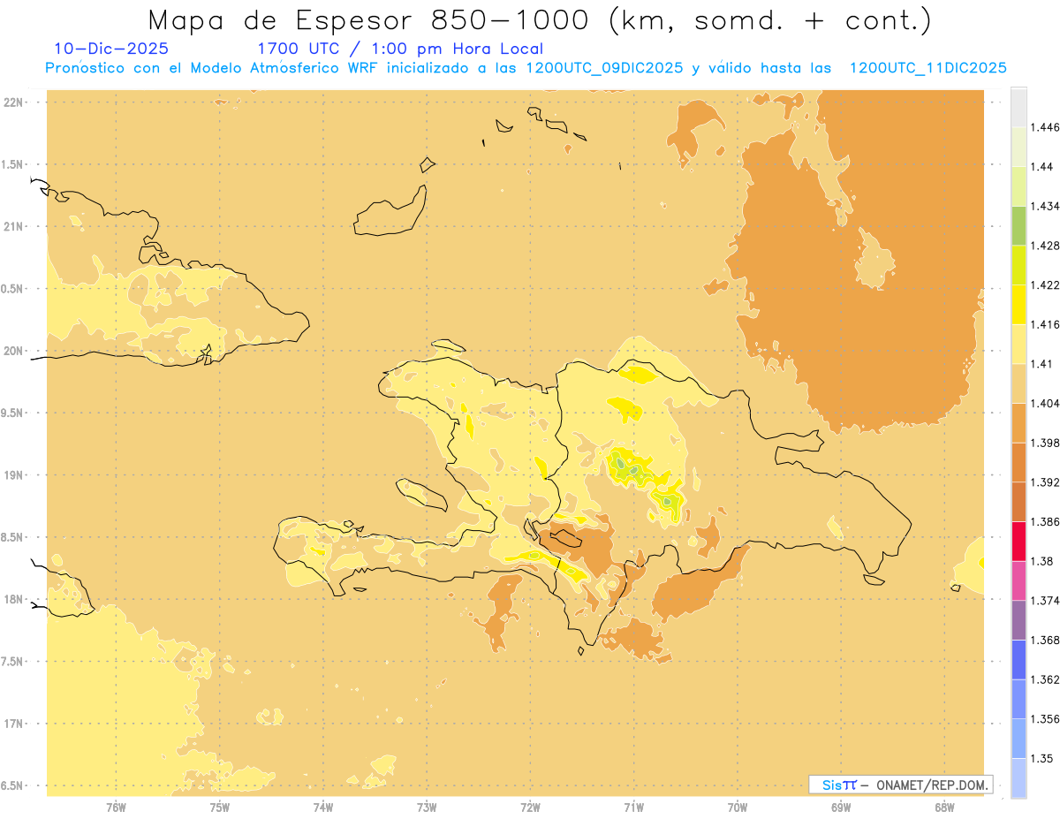Pick periwinkle swatch between 1.356 and 1.362
The width and height of the screenshot is (1060, 819).
1018,699
